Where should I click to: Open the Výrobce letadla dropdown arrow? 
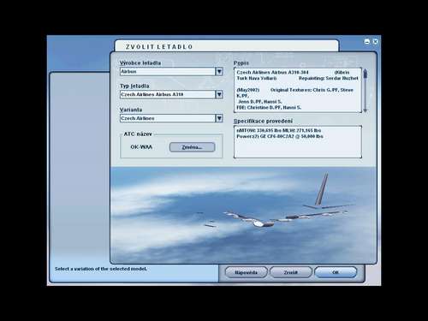(219, 71)
